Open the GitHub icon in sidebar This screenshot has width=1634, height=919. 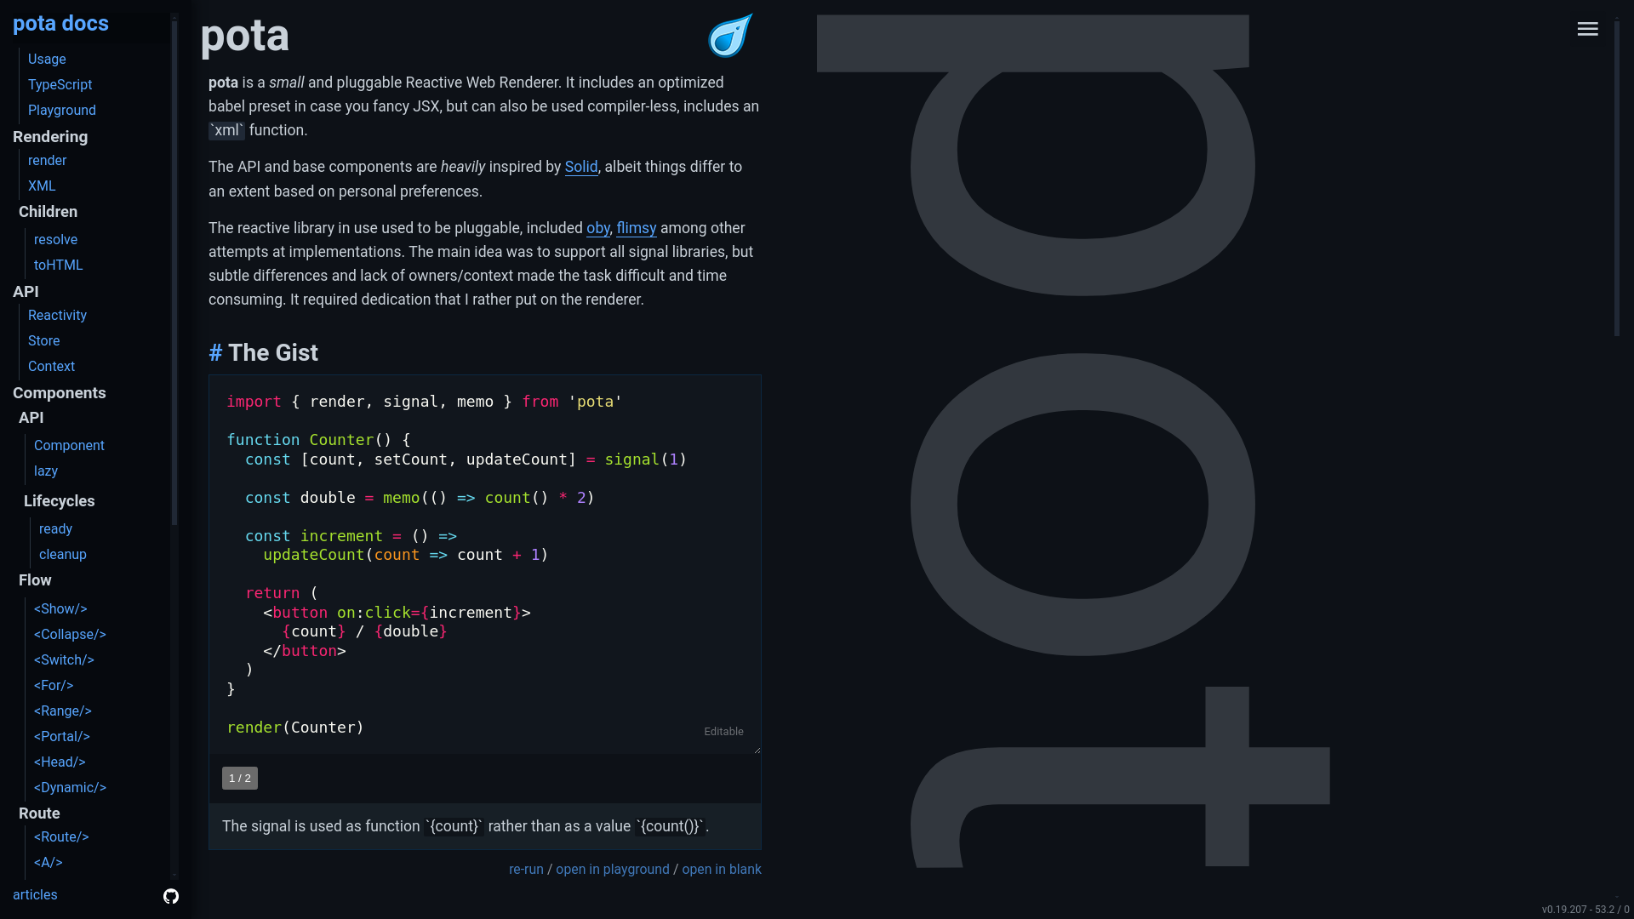[x=171, y=896]
